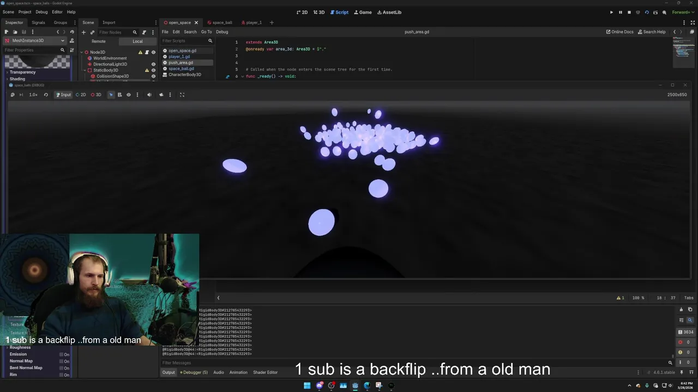The image size is (698, 392).
Task: Switch to the player_1 scene tab
Action: pos(251,22)
